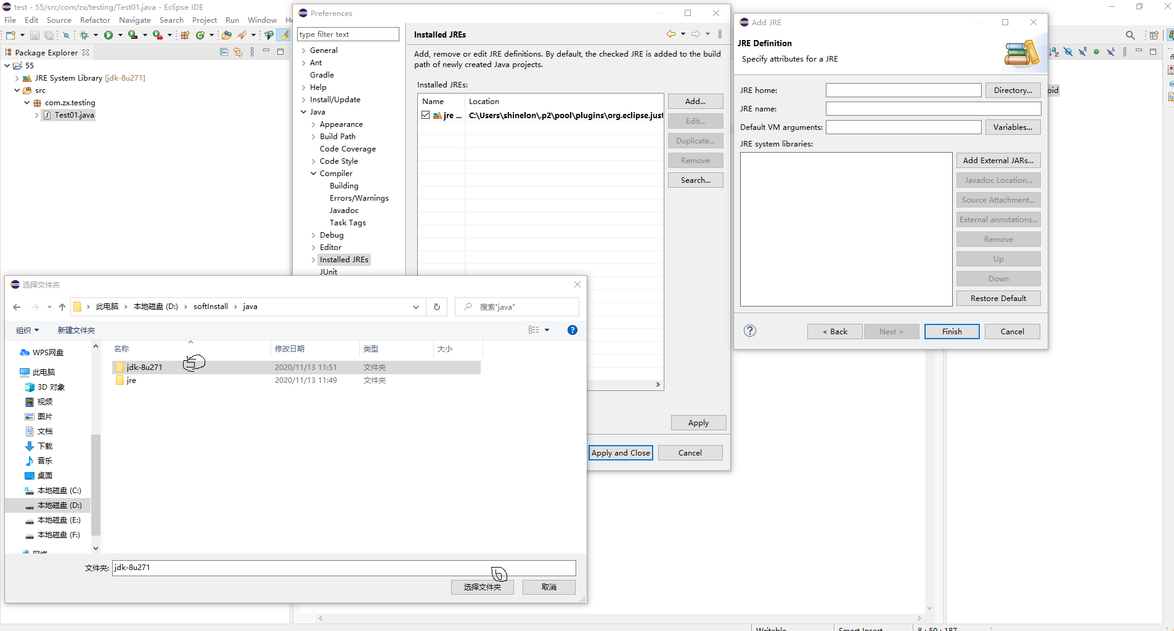The image size is (1174, 631).
Task: Click the Skip All Breakpoints toolbar icon
Action: click(66, 35)
